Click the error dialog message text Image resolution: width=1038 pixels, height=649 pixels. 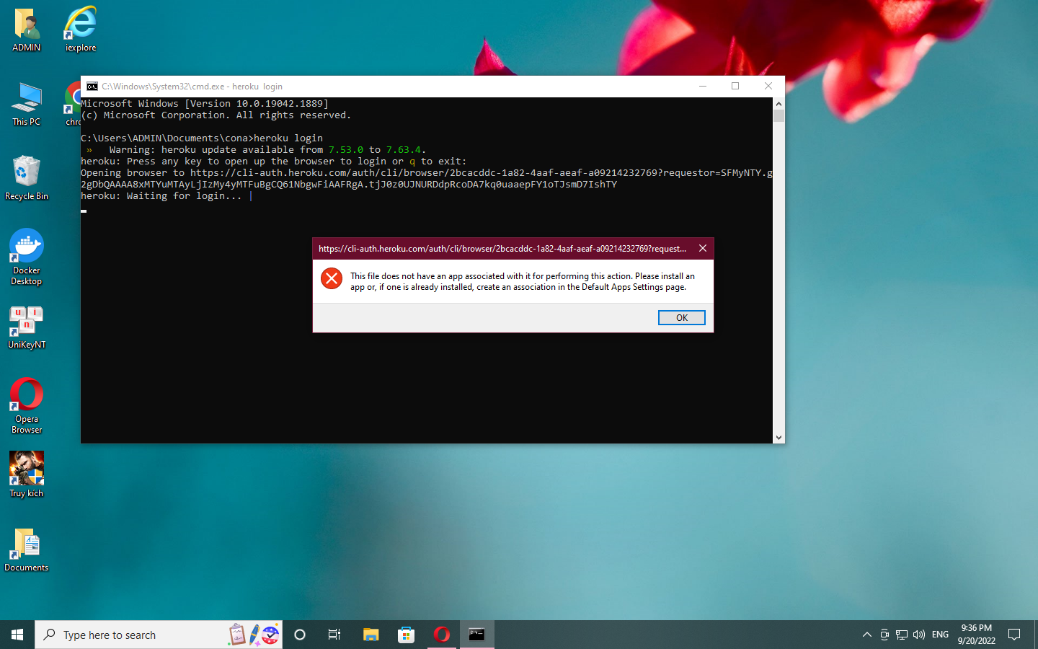click(x=523, y=281)
